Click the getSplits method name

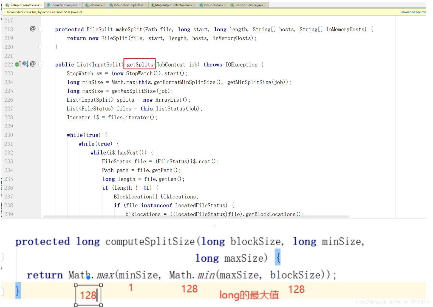140,65
